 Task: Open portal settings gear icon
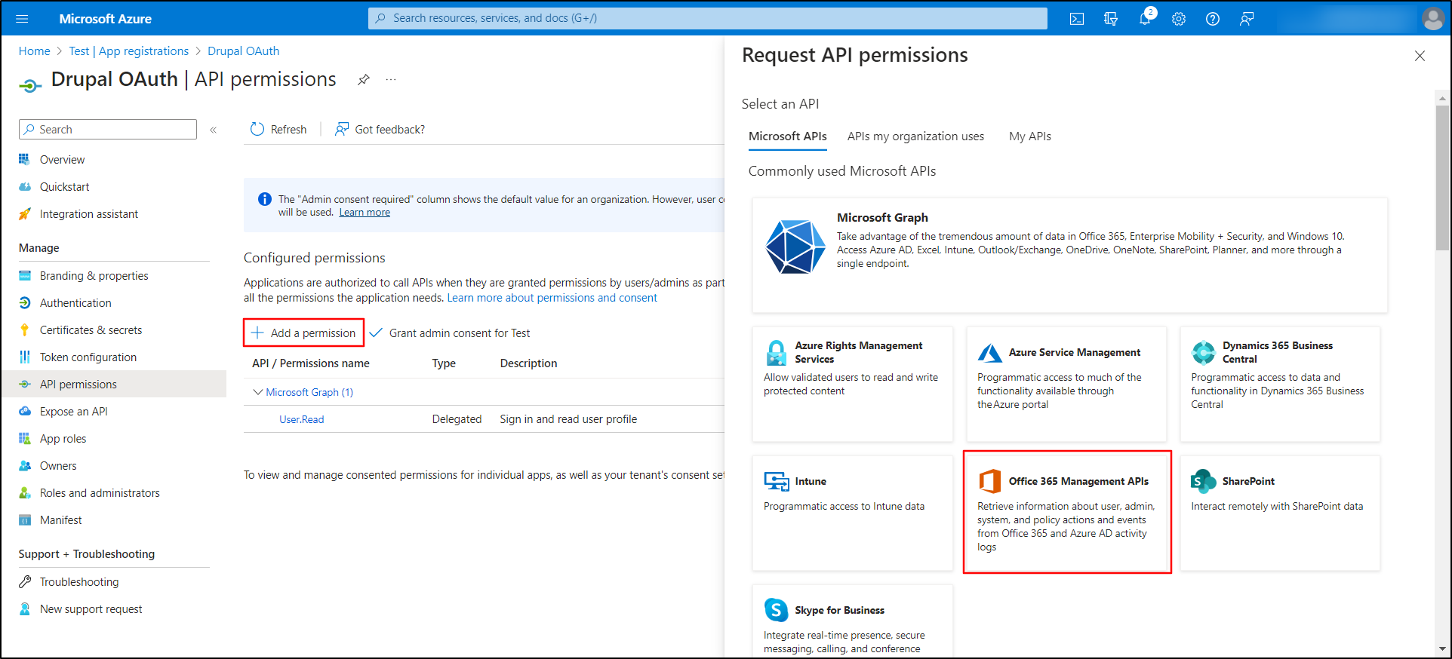pyautogui.click(x=1178, y=19)
